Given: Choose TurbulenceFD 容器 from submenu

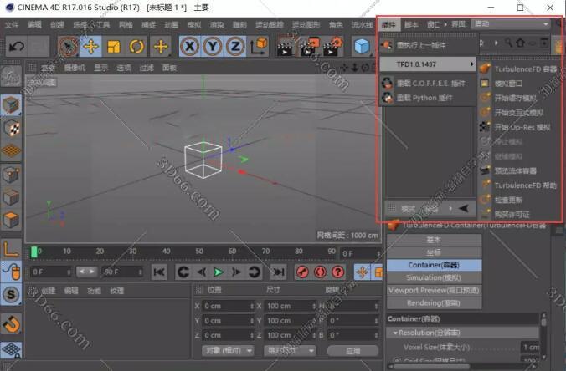Looking at the screenshot, I should click(521, 69).
